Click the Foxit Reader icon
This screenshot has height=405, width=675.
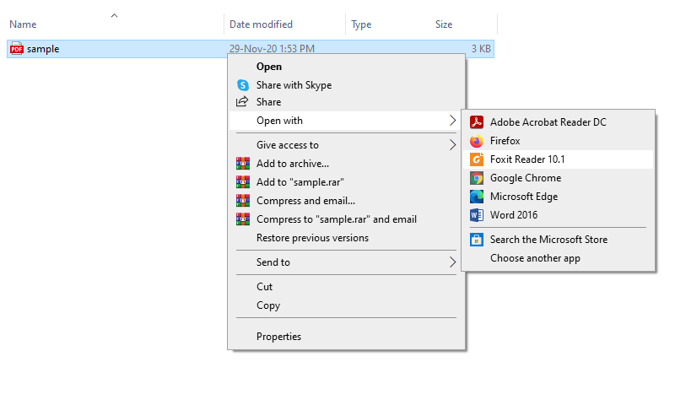coord(477,159)
